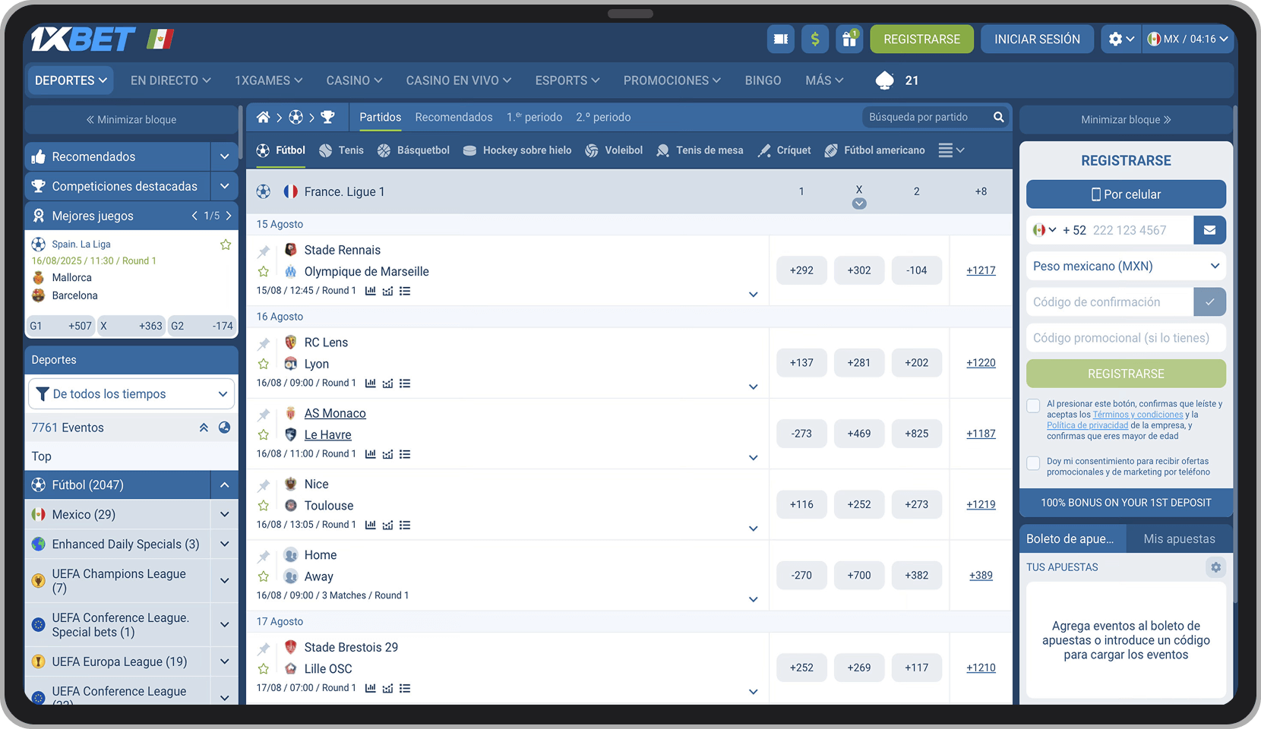Click Búsqueda por partido search field
1261x729 pixels.
point(927,117)
